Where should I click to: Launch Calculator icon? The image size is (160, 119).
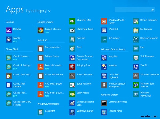click(x=41, y=112)
